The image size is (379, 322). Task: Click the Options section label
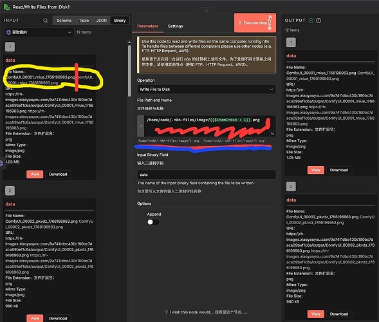click(144, 204)
